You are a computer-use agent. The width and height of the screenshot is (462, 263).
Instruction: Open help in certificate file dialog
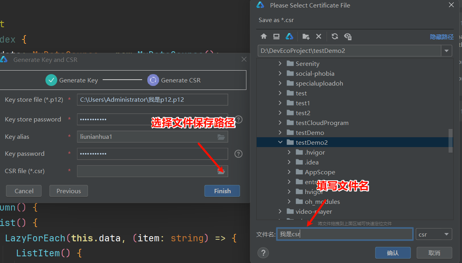263,253
